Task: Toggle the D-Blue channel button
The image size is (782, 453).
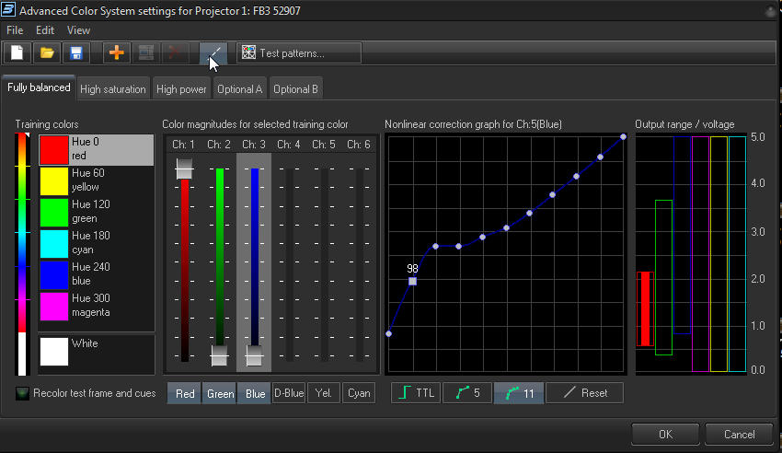Action: pos(289,393)
